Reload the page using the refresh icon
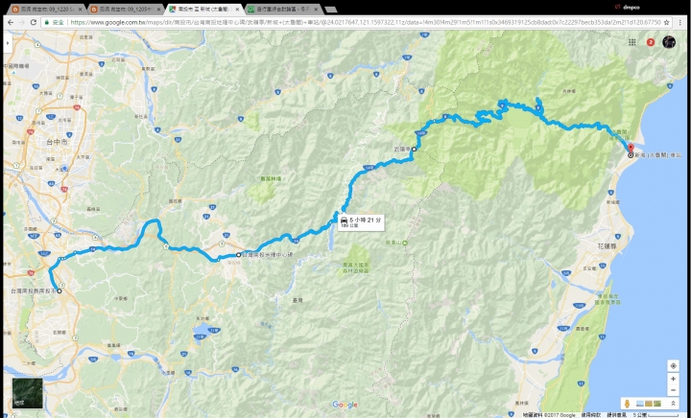Screen dimensions: 691x418 coord(34,22)
